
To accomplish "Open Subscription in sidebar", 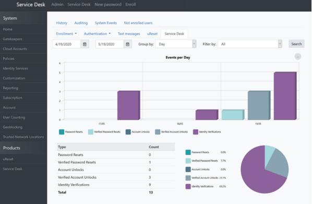I will click(23, 98).
